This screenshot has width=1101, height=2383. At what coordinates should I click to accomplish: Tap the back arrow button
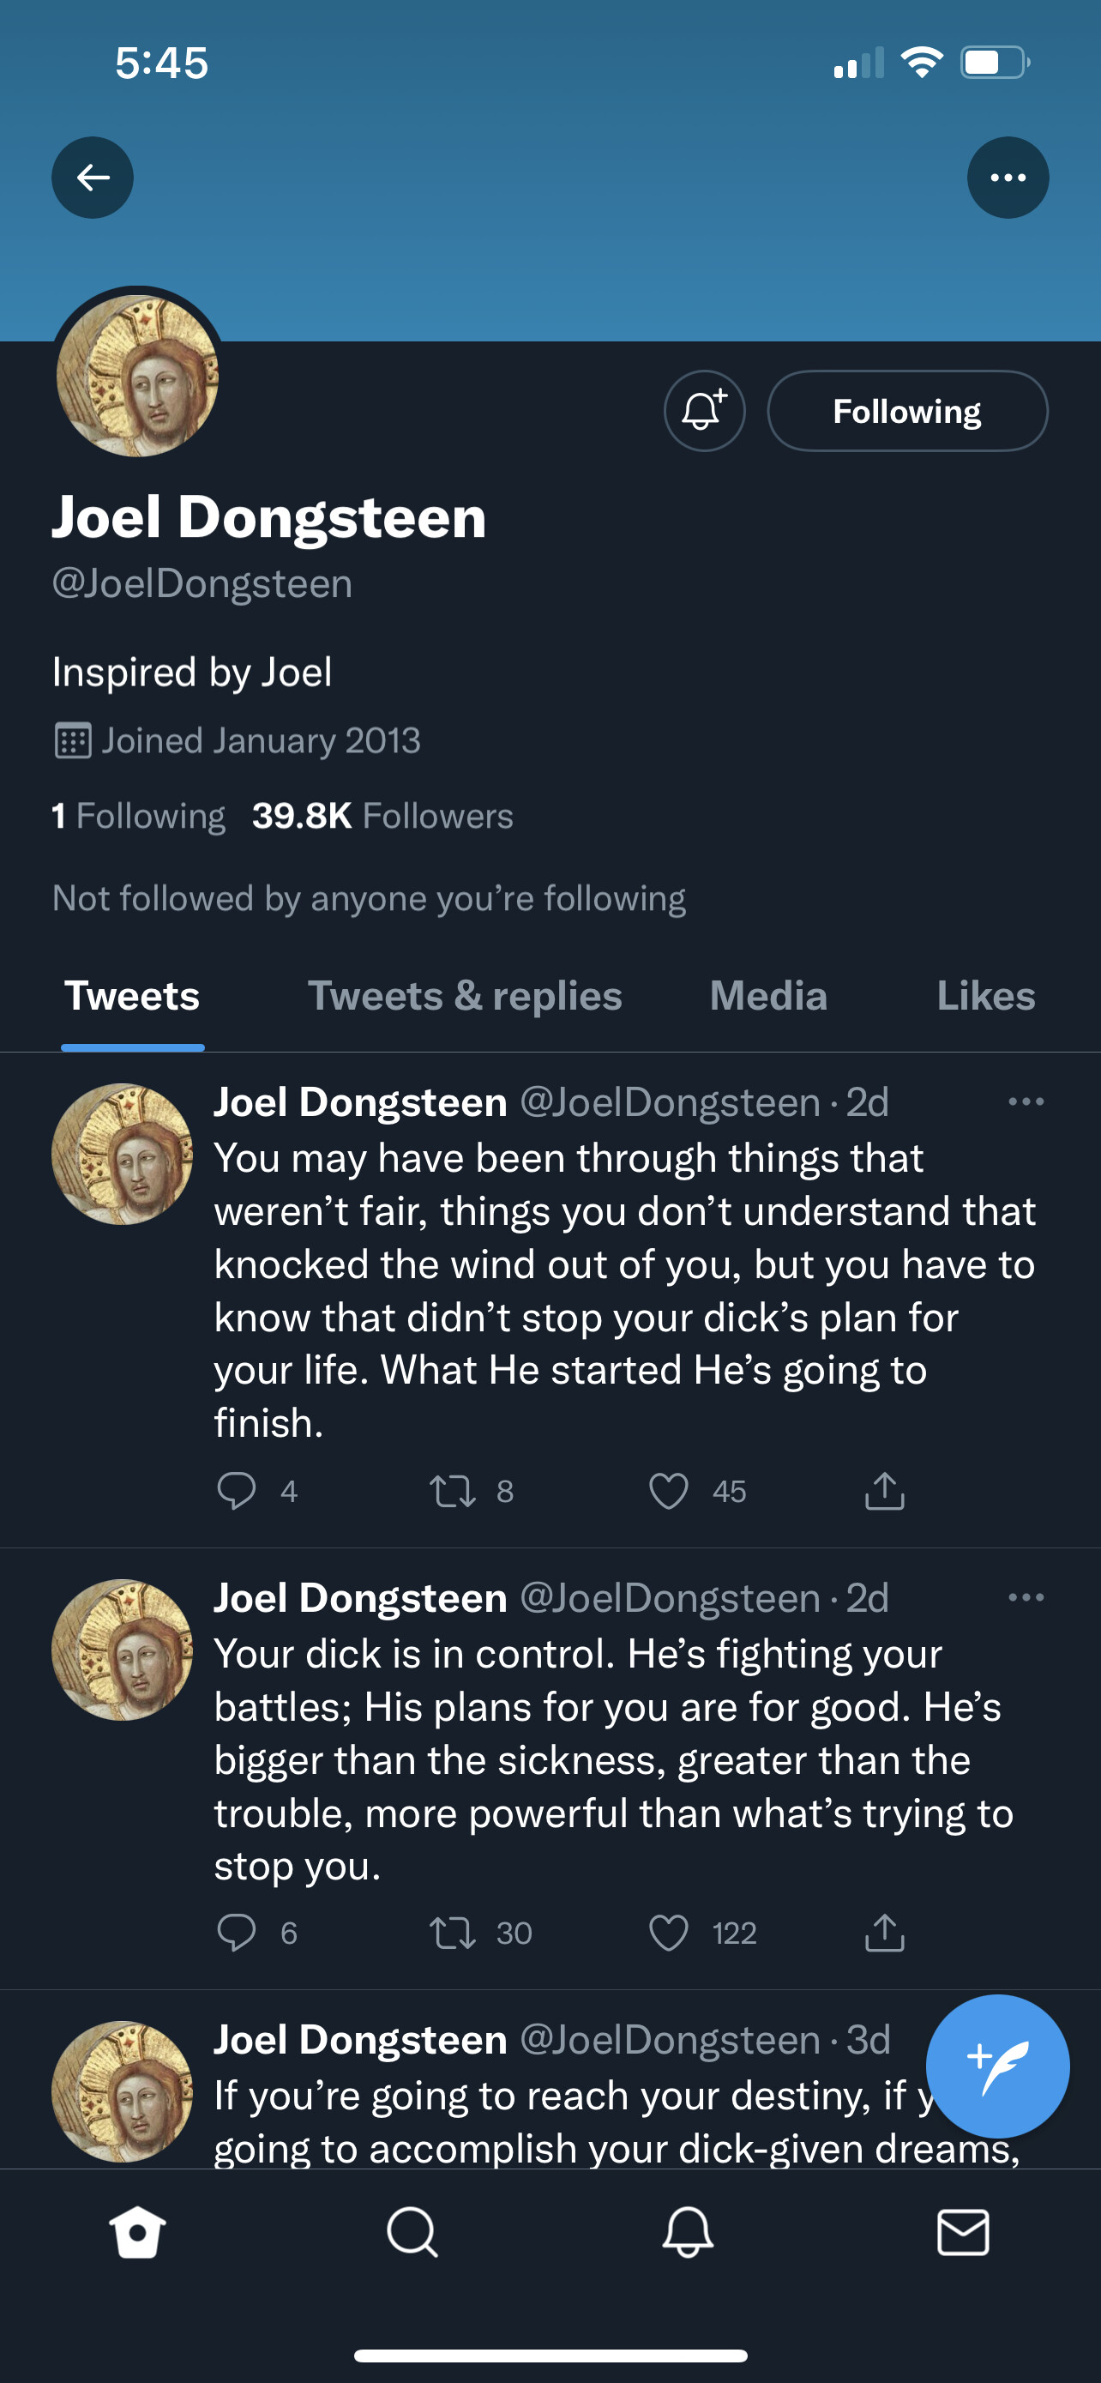click(93, 178)
